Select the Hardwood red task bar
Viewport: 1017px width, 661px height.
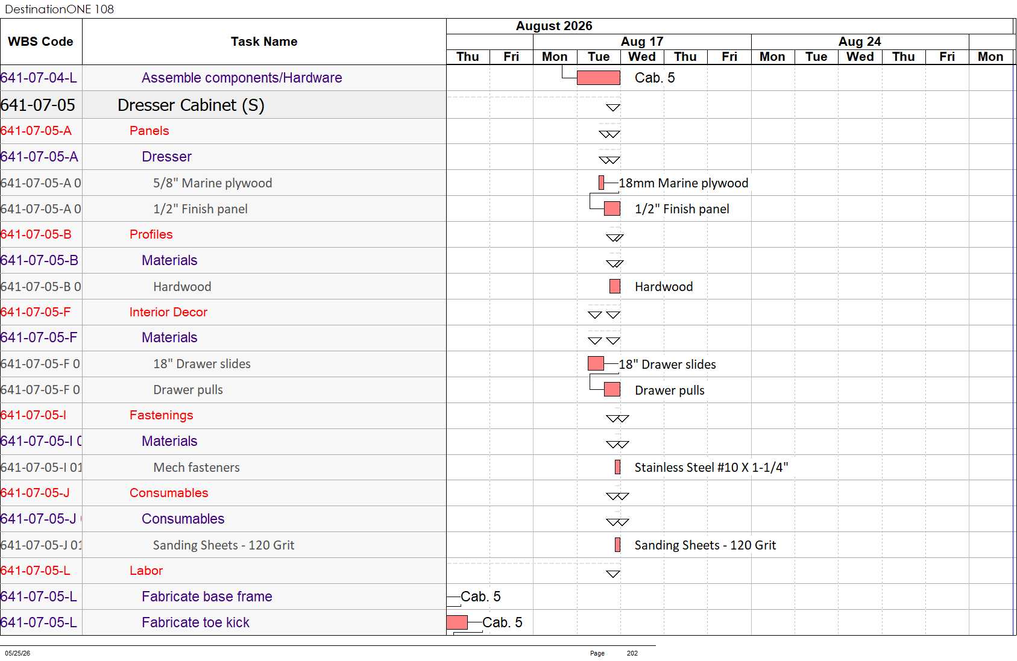coord(614,286)
